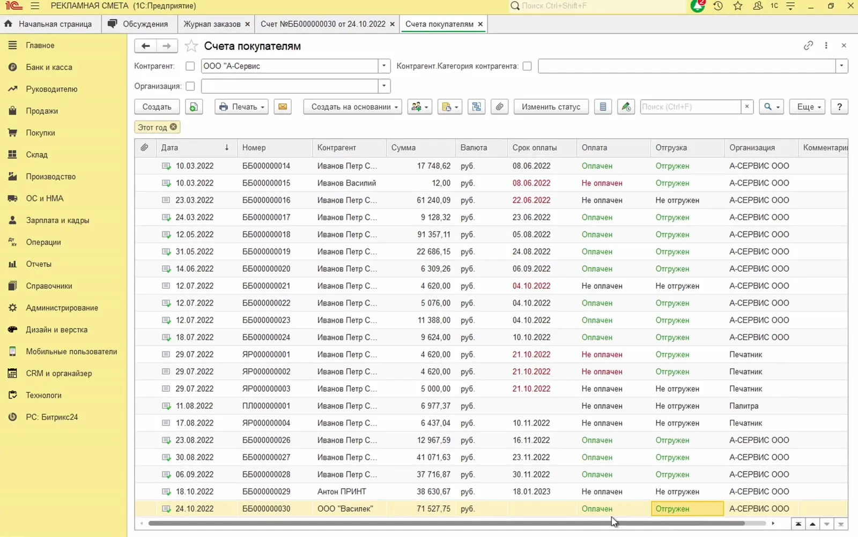858x537 pixels.
Task: Click the Изменить статус button
Action: click(x=551, y=107)
